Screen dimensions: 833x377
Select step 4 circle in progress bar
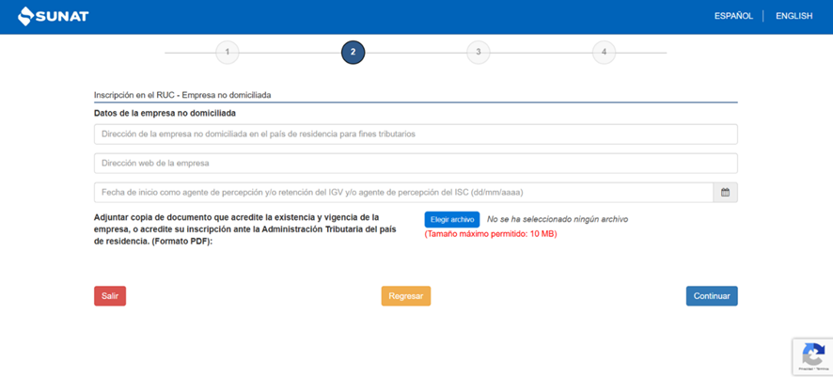tap(604, 52)
